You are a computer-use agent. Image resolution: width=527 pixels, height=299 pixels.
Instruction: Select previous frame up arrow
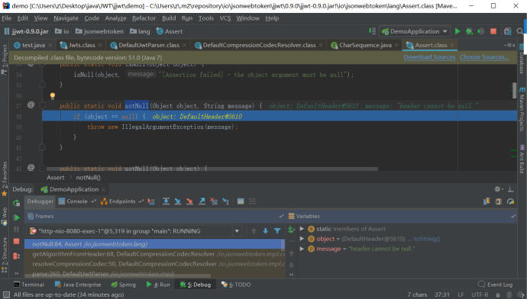point(254,231)
